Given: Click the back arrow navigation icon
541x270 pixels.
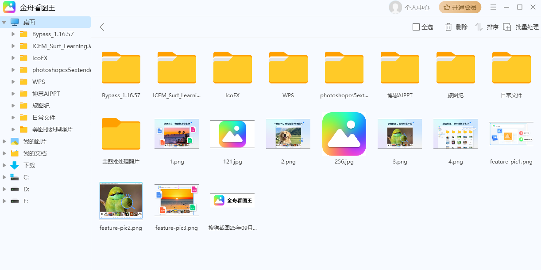Looking at the screenshot, I should coord(102,27).
